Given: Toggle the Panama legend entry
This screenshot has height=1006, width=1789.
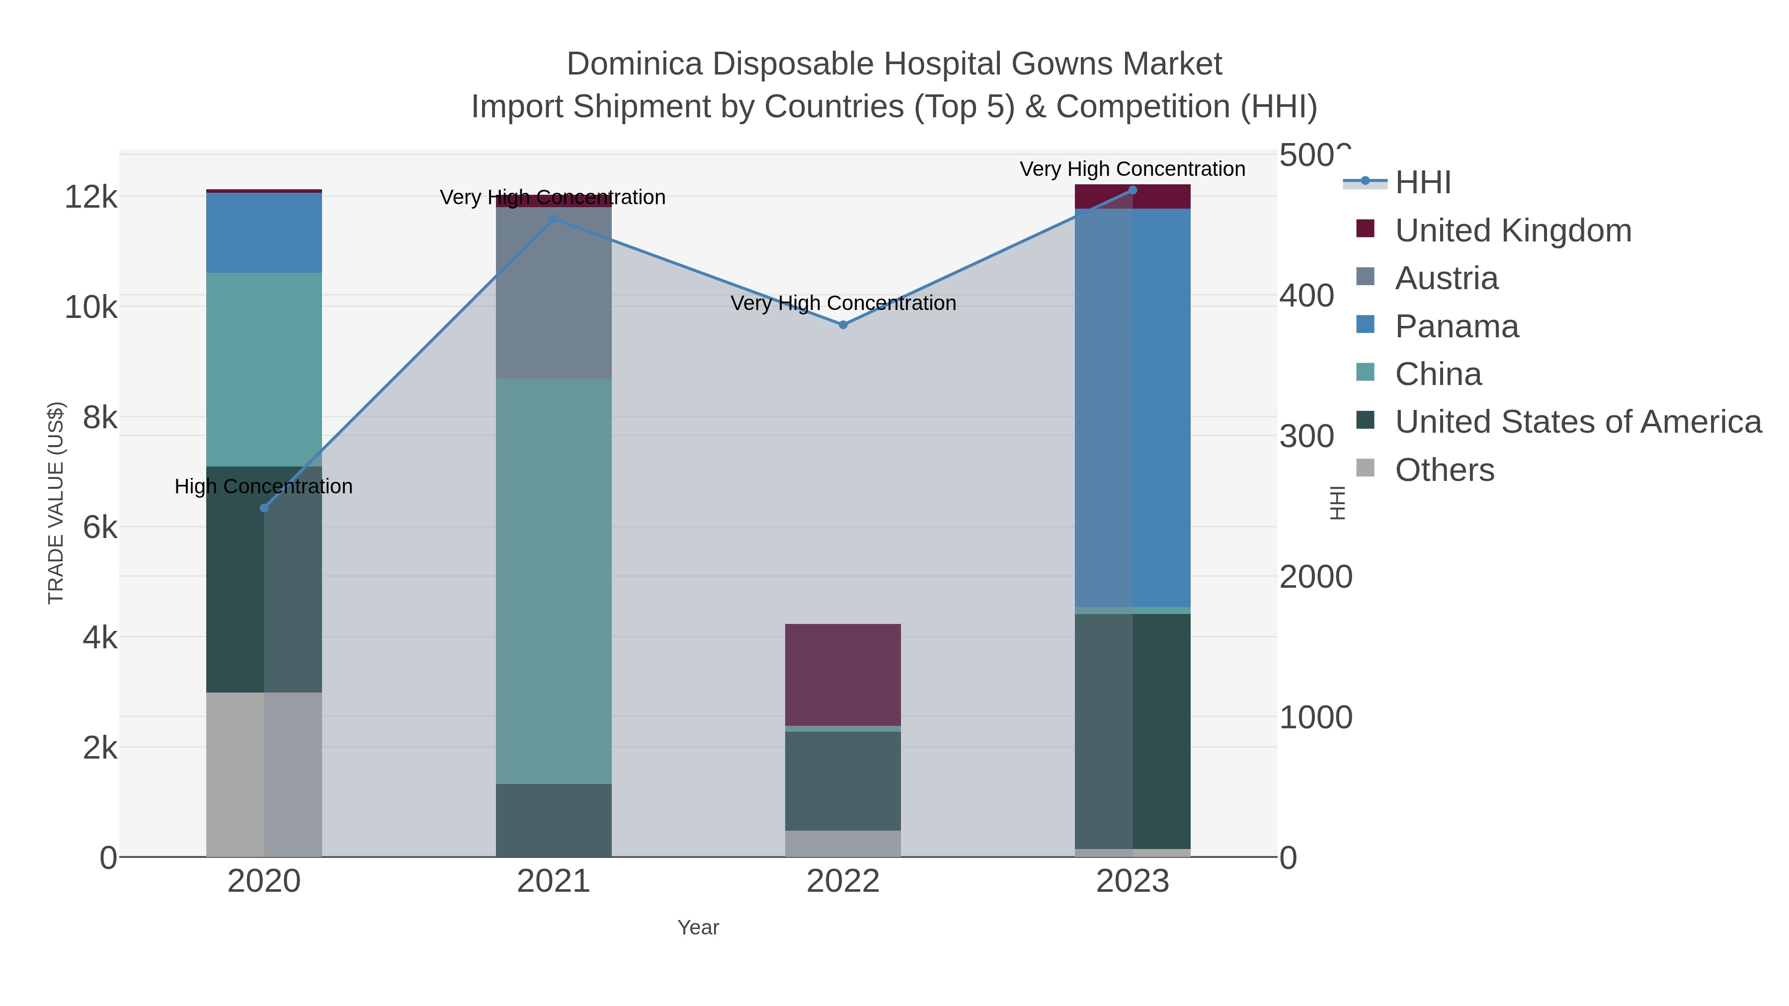Looking at the screenshot, I should tap(1437, 326).
